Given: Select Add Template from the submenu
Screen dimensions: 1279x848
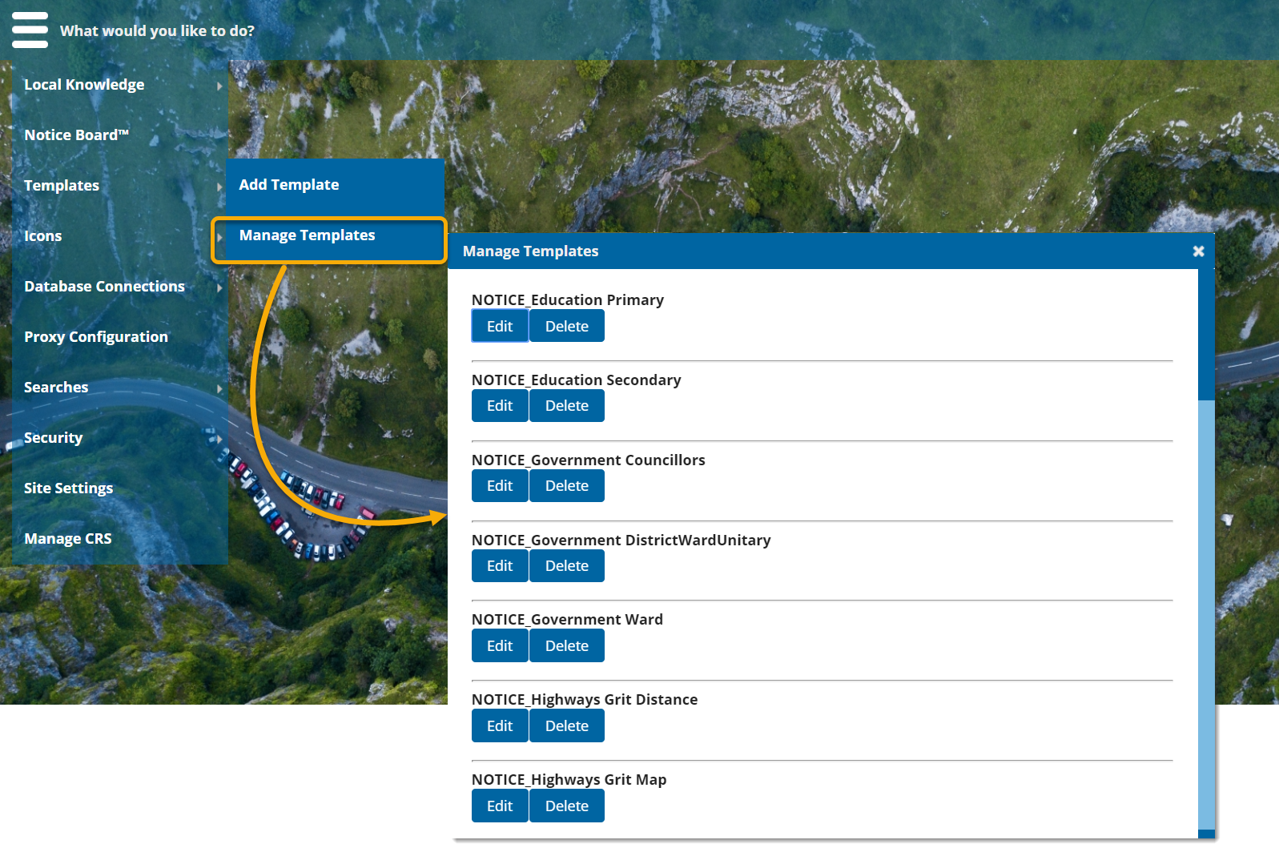Looking at the screenshot, I should click(289, 185).
